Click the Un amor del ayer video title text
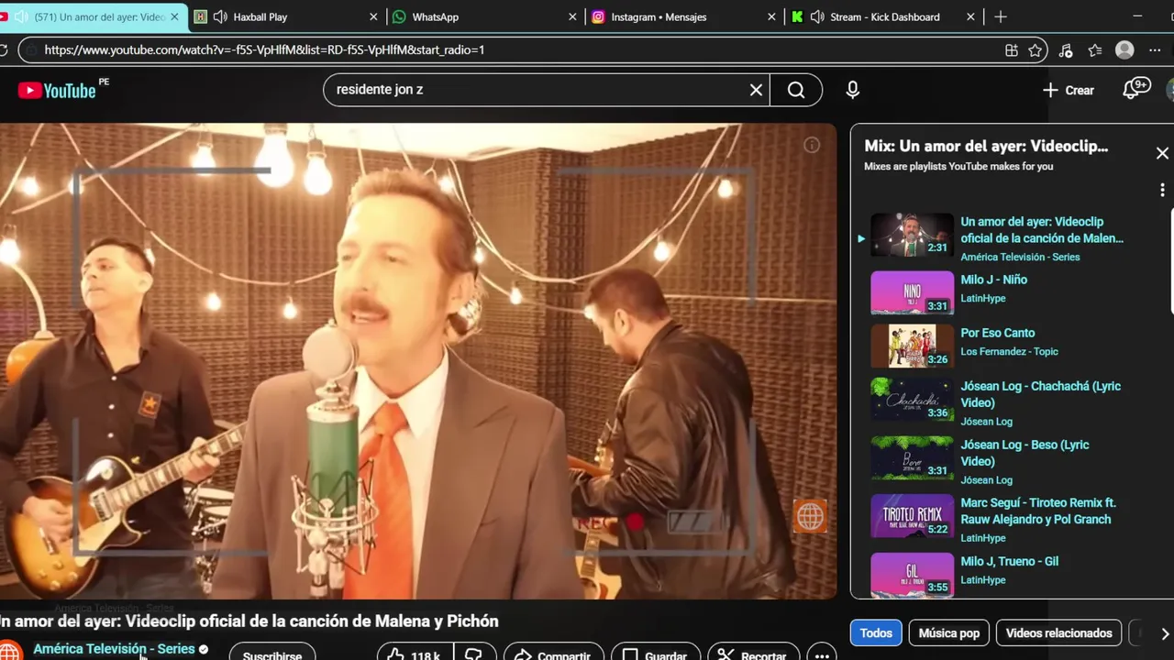The height and width of the screenshot is (660, 1174). [249, 621]
